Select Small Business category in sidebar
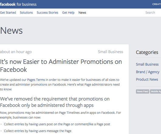 pyautogui.click(x=147, y=65)
